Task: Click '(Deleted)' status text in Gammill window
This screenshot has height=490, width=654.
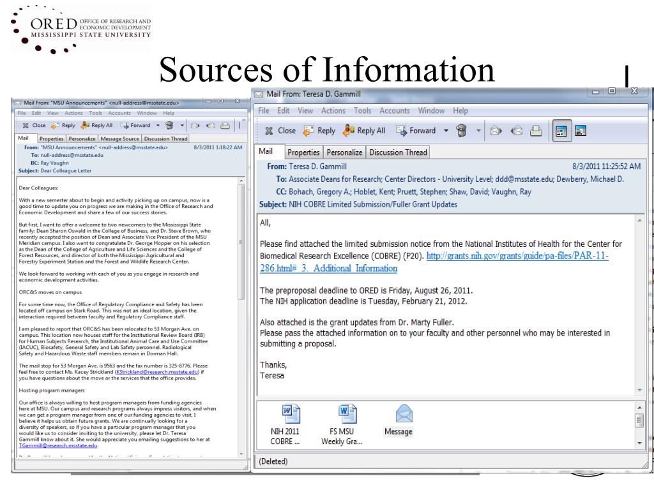Action: coord(273,462)
